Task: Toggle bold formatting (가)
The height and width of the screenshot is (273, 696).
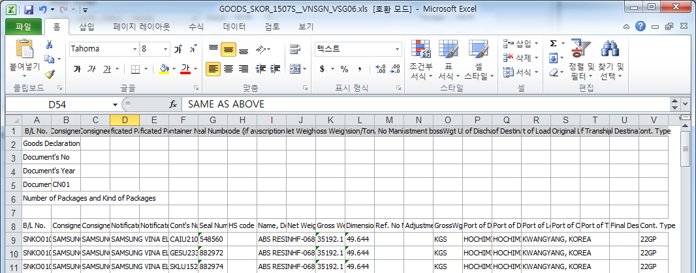Action: [x=77, y=69]
